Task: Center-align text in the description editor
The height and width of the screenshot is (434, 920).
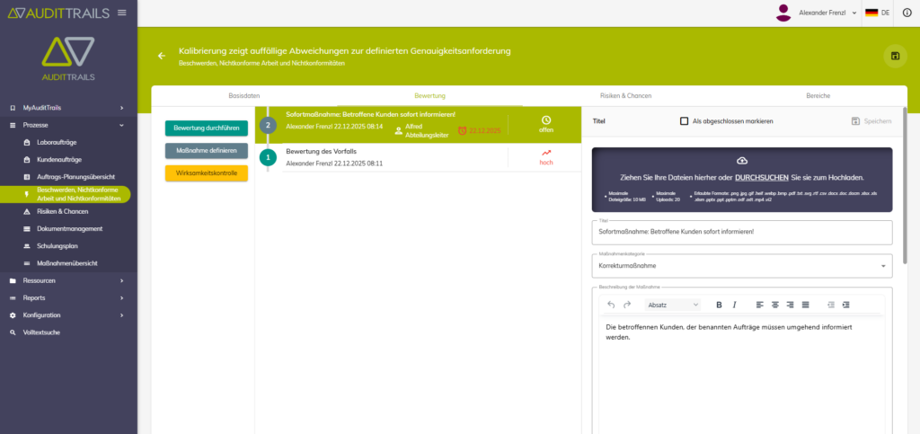Action: click(774, 305)
